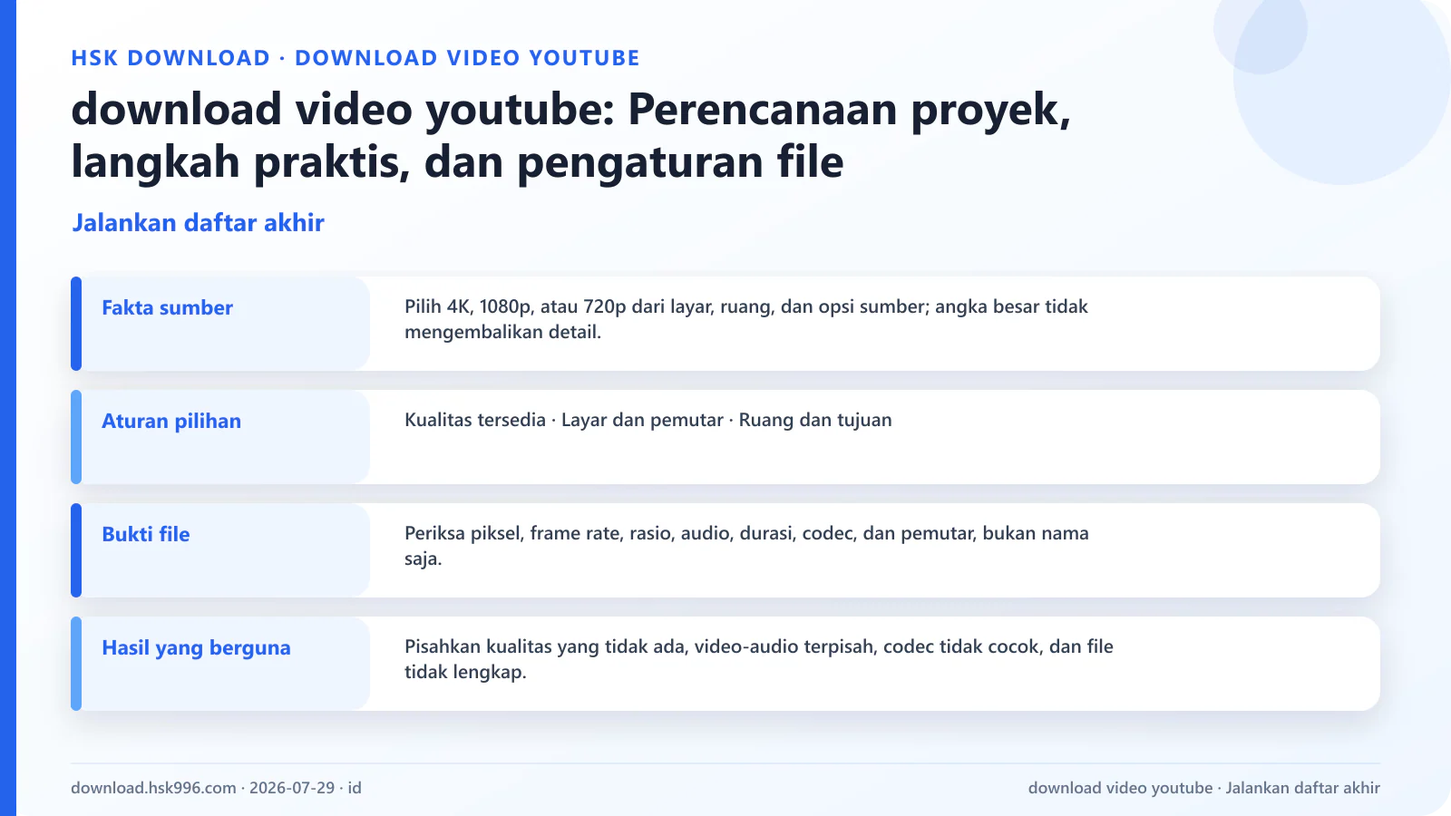Click the 'Fakta sumber' row label
Viewport: 1451px width, 816px height.
(167, 308)
